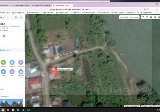Open Yandex Browser from the taskbar

click(3, 110)
